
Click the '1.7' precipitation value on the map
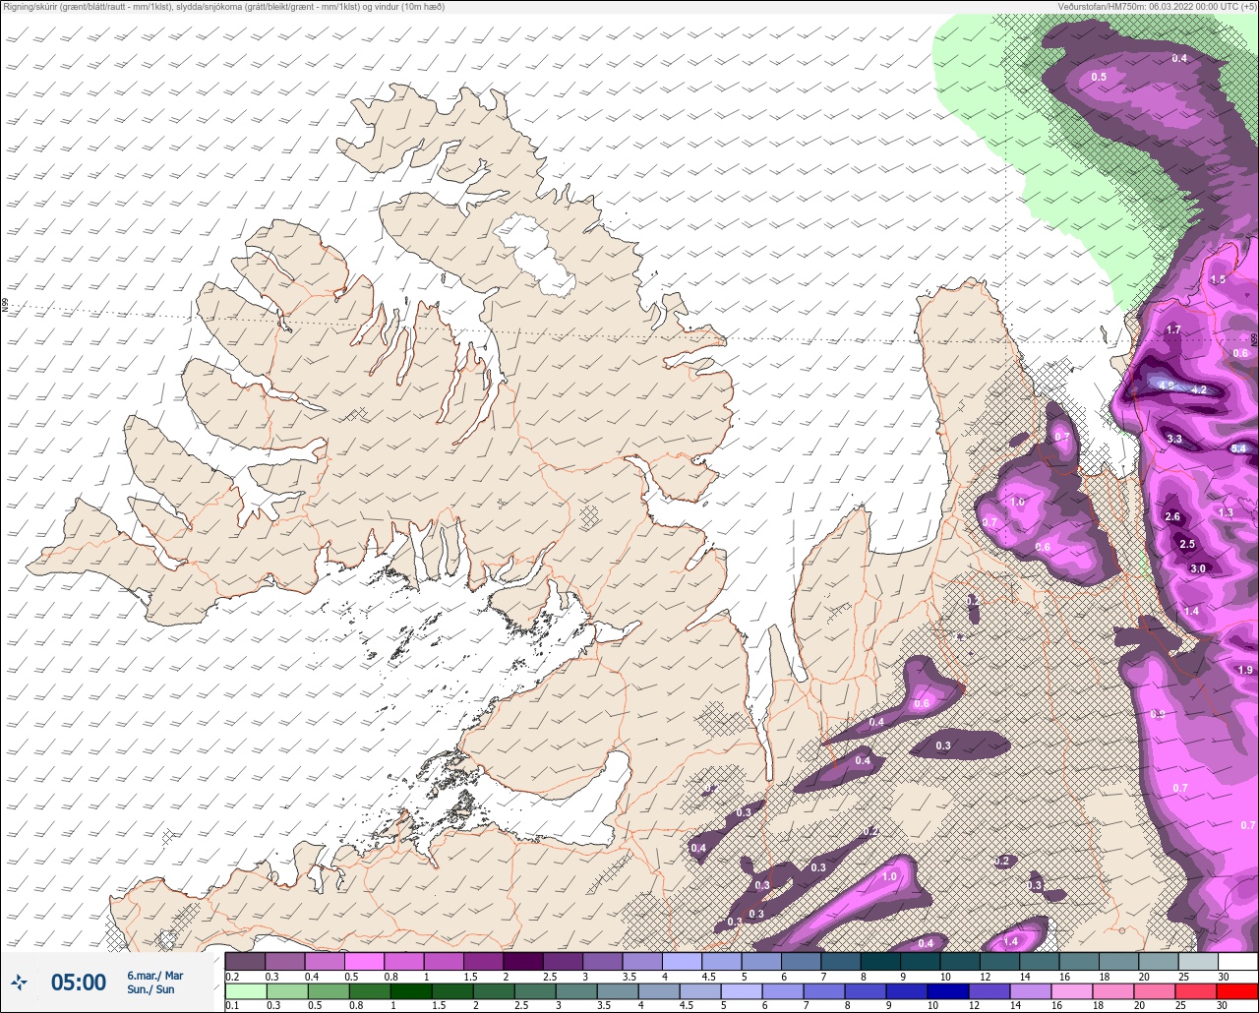point(1172,329)
